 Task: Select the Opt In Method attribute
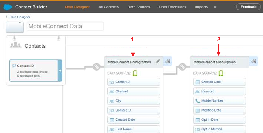219,129
